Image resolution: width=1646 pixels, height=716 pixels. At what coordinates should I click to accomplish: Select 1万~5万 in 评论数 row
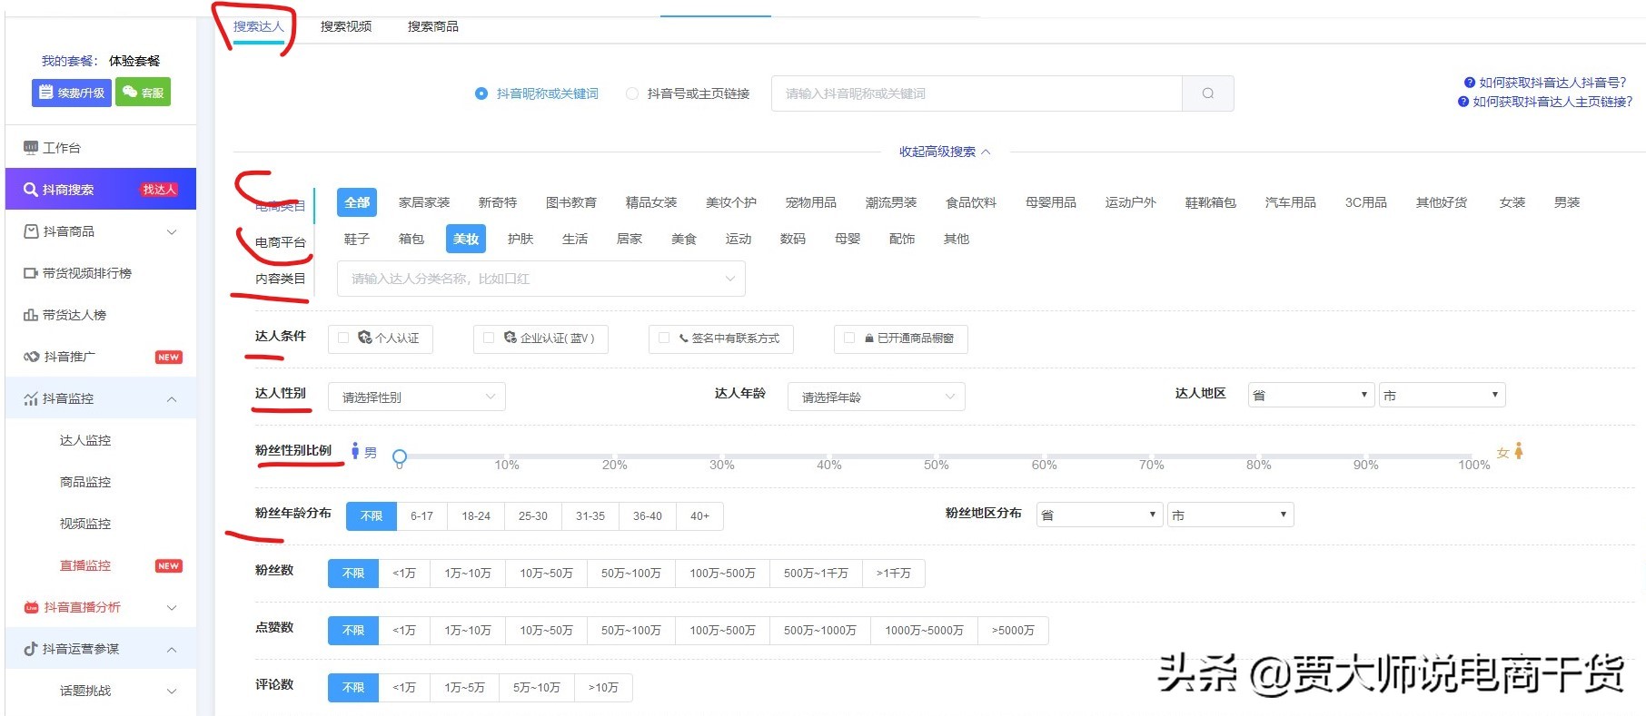point(464,687)
